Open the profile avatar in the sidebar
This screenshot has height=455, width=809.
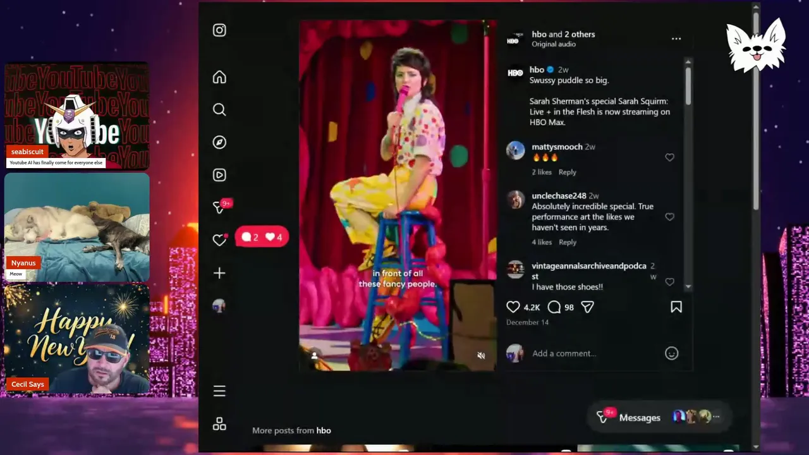[219, 306]
